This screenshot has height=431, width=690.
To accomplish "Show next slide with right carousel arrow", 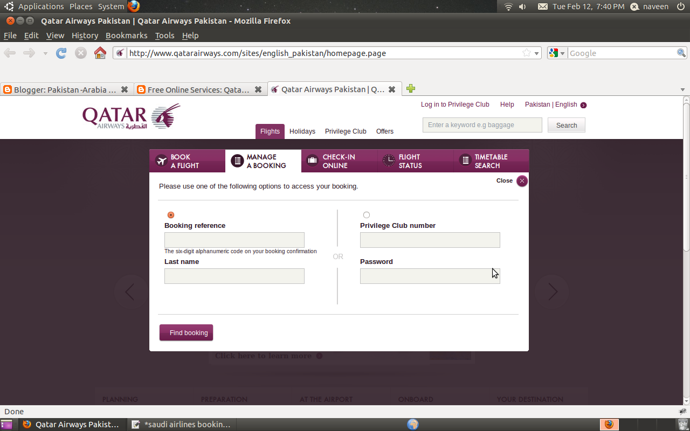I will [553, 292].
